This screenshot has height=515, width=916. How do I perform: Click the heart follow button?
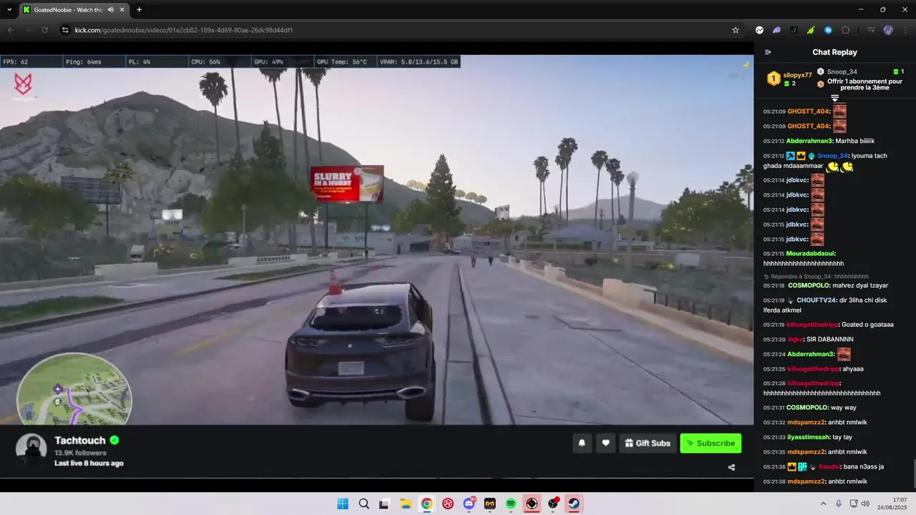605,443
